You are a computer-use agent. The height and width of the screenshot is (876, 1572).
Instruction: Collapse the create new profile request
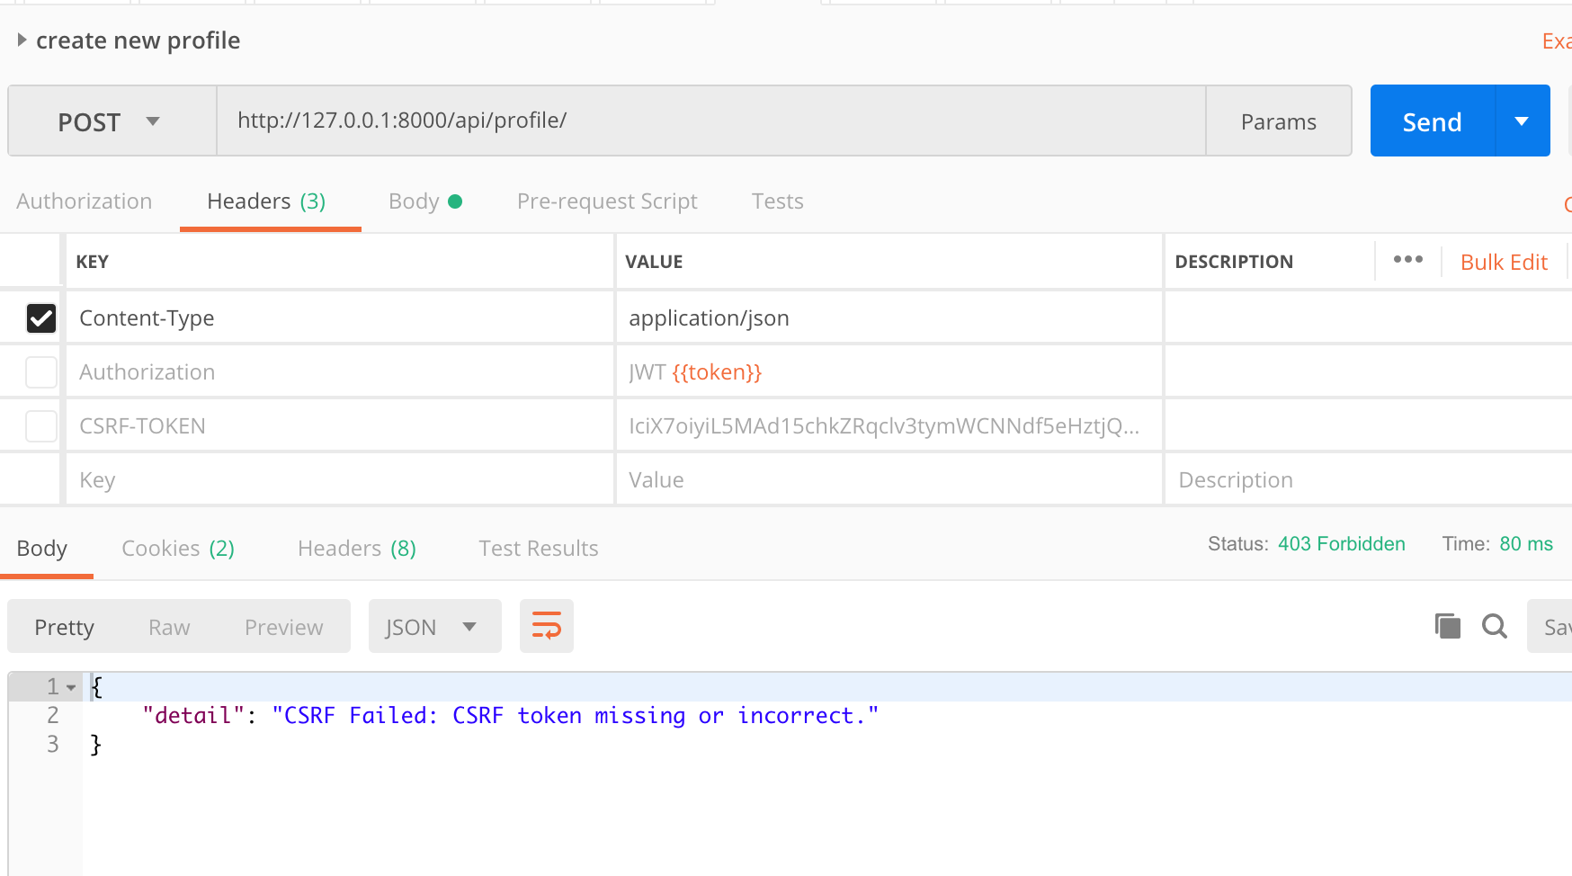pos(22,39)
